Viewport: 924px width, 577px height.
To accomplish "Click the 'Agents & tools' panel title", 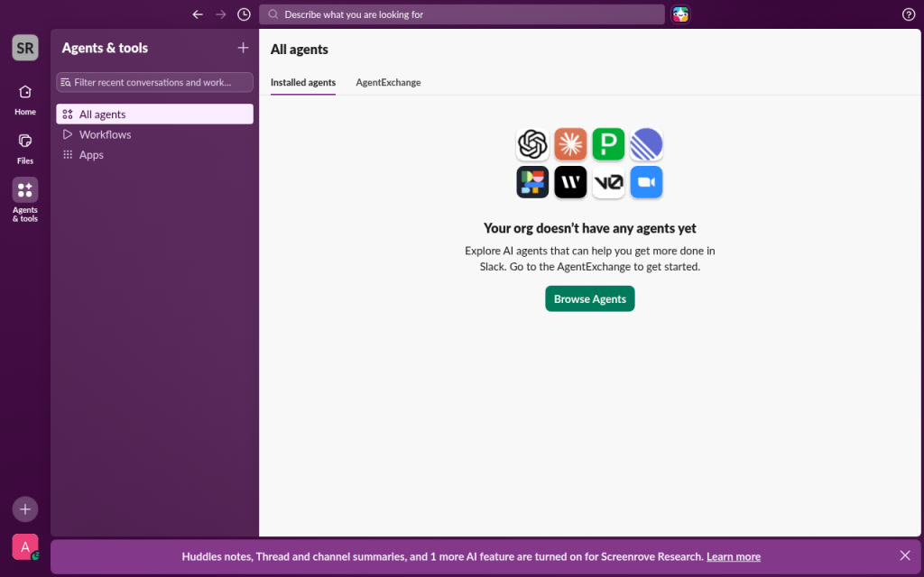I will click(105, 49).
